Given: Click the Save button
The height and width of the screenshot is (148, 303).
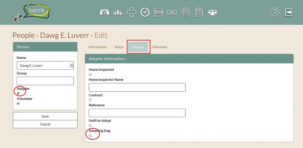Looking at the screenshot, I should [x=45, y=116].
